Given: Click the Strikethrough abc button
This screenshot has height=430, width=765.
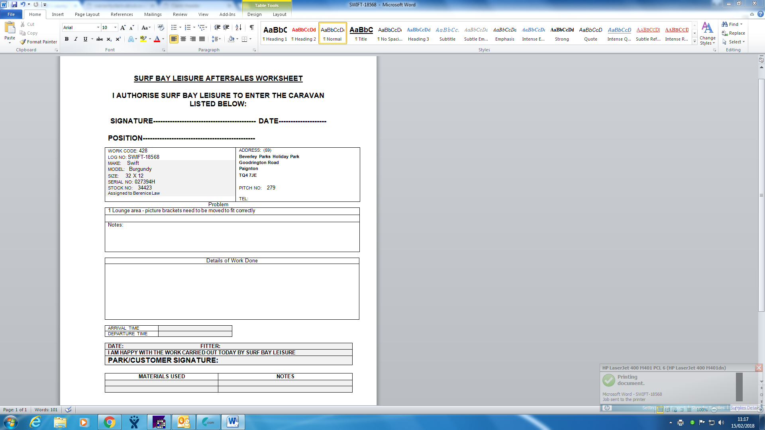Looking at the screenshot, I should tap(100, 39).
